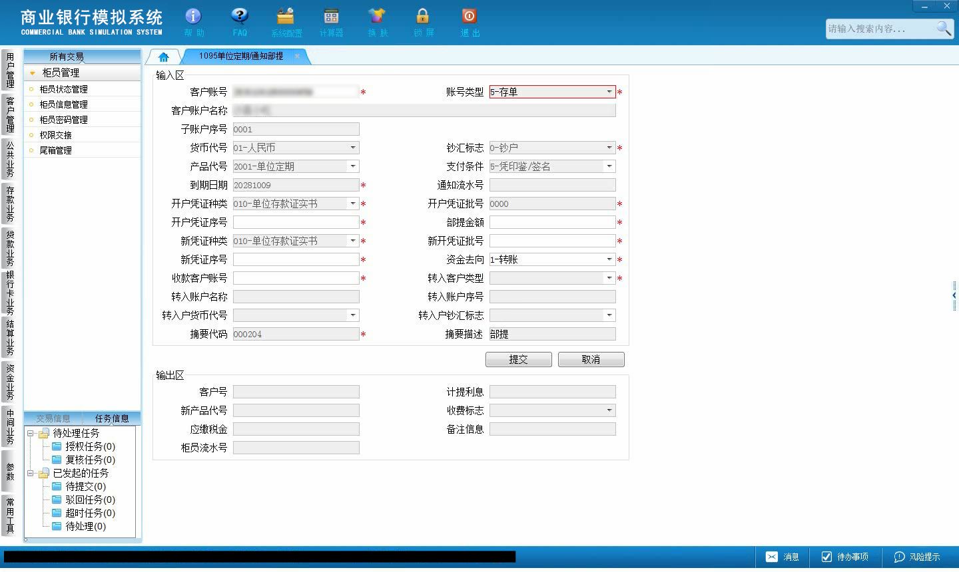Viewport: 959px width, 572px height.
Task: Open 尾箱管理 in the menu
Action: [x=55, y=150]
